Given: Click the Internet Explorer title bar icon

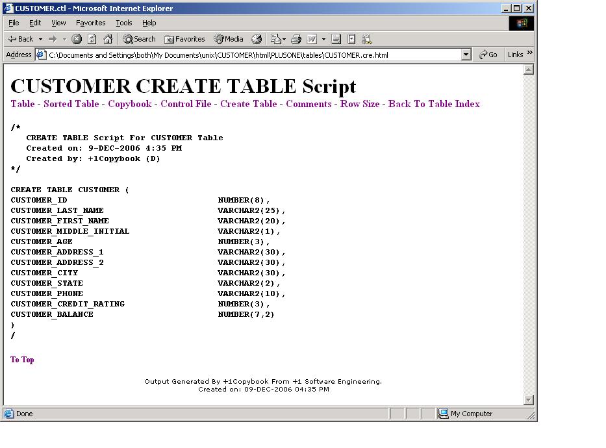Looking at the screenshot, I should (x=9, y=8).
